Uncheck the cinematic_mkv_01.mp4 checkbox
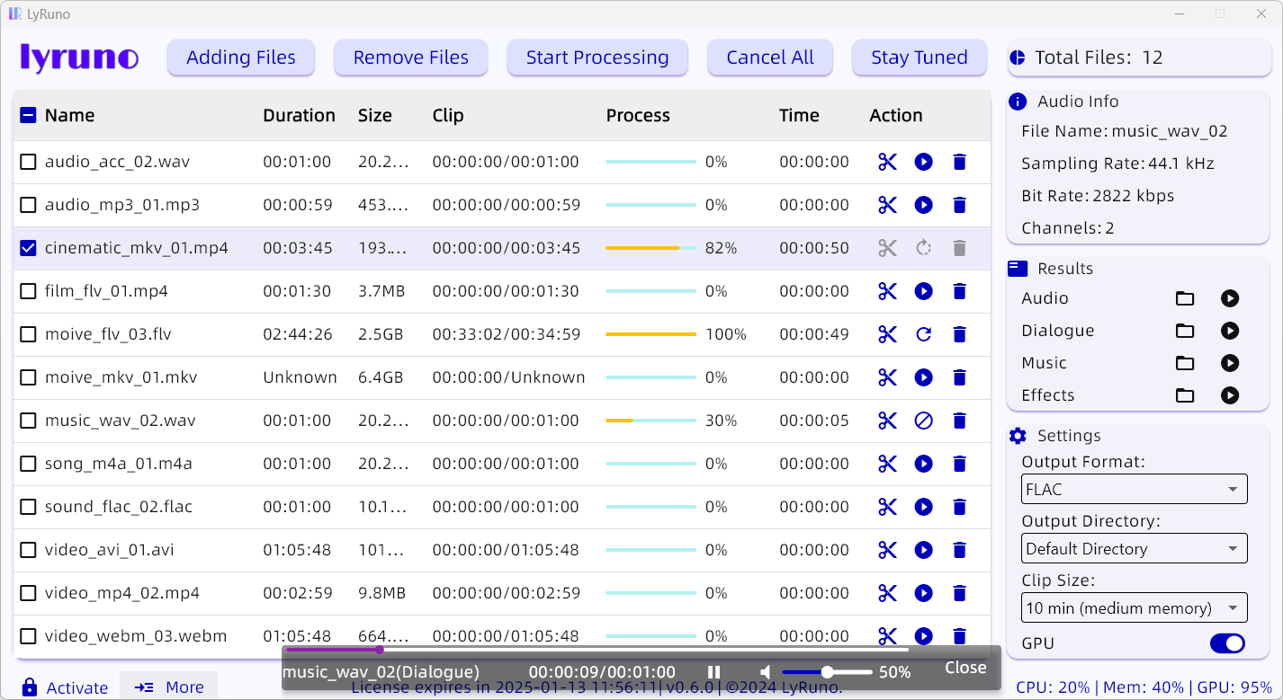Screen dimensions: 1283x700 (28, 248)
